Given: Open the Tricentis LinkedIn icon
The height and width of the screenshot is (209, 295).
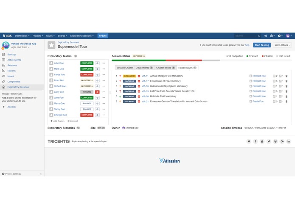Looking at the screenshot, I should point(289,141).
